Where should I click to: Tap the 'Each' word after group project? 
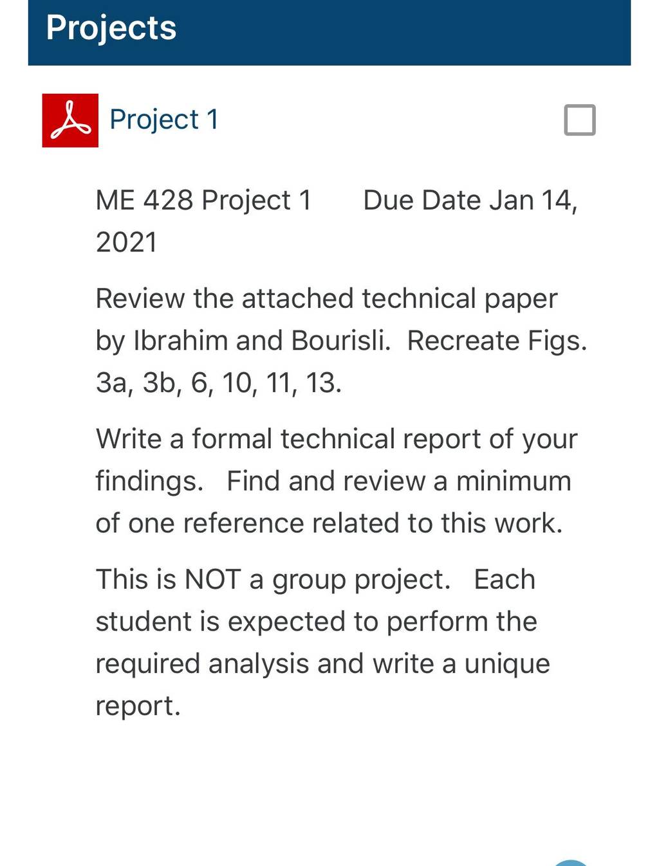(505, 580)
